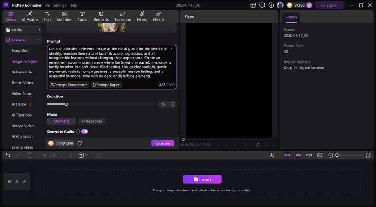Open the feedback message icon
This screenshot has height=207, width=376.
262,5
